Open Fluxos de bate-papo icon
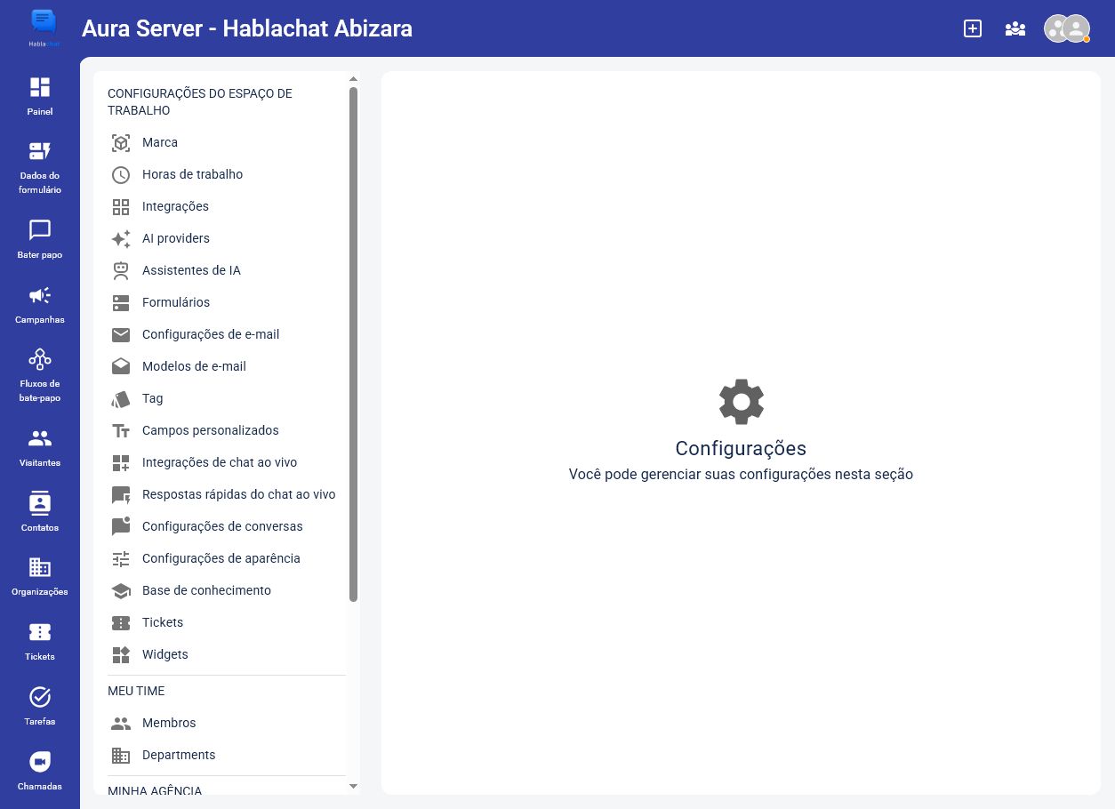Viewport: 1115px width, 809px height. click(40, 359)
